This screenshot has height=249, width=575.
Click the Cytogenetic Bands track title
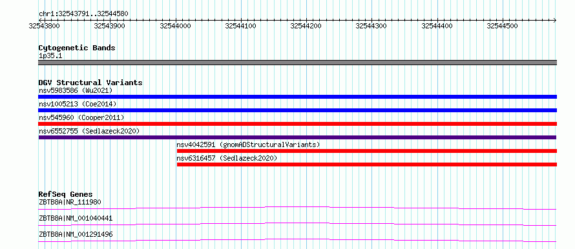(77, 48)
